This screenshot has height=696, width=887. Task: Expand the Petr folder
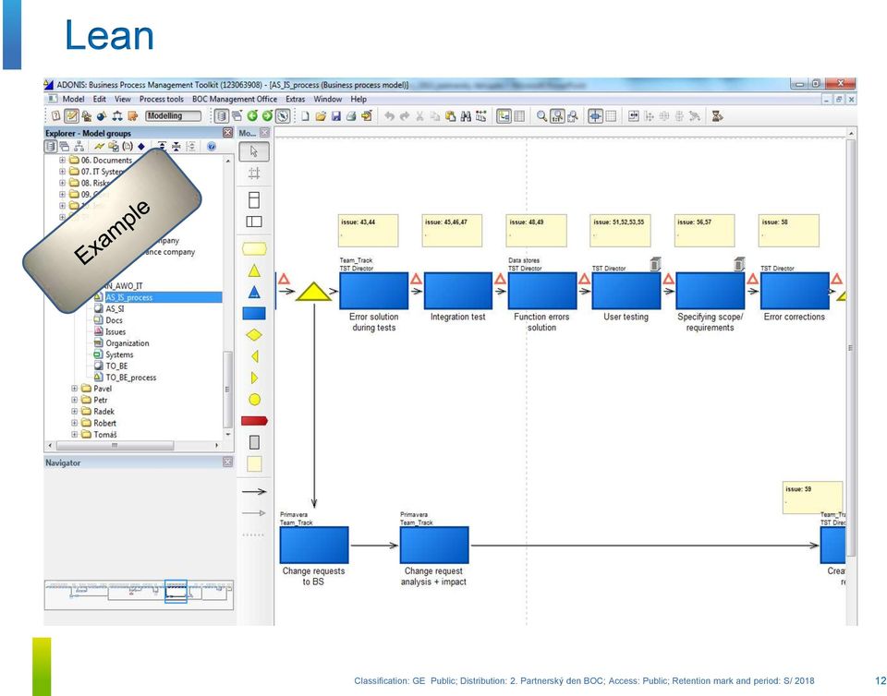coord(74,400)
